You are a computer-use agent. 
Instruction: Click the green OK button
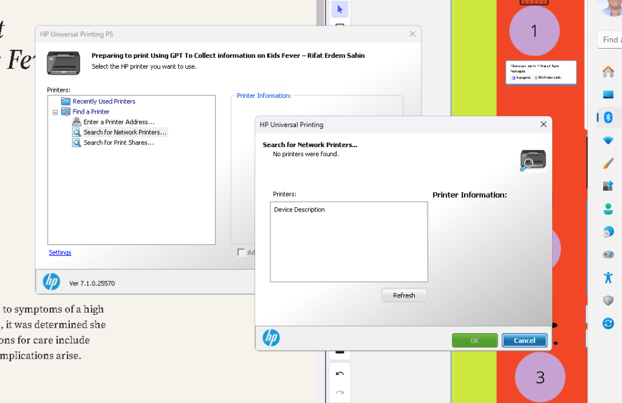475,340
